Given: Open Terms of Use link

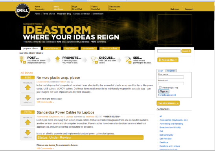Looking at the screenshot, I should (x=48, y=14).
